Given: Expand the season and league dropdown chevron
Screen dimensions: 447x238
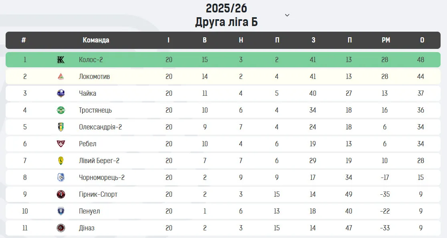Looking at the screenshot, I should coord(287,15).
